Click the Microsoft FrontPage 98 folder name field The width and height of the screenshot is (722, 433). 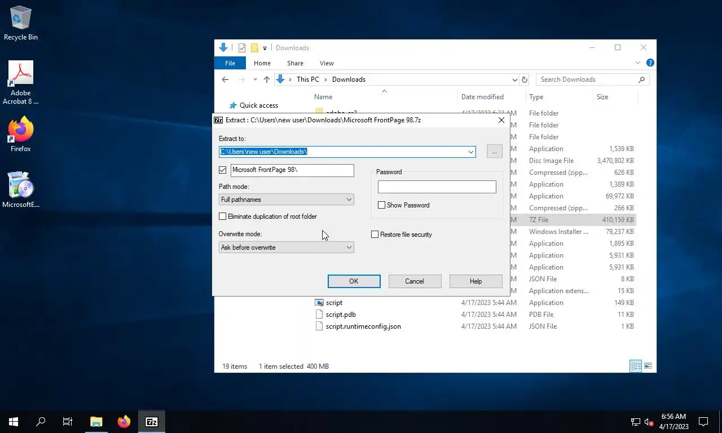click(x=292, y=170)
